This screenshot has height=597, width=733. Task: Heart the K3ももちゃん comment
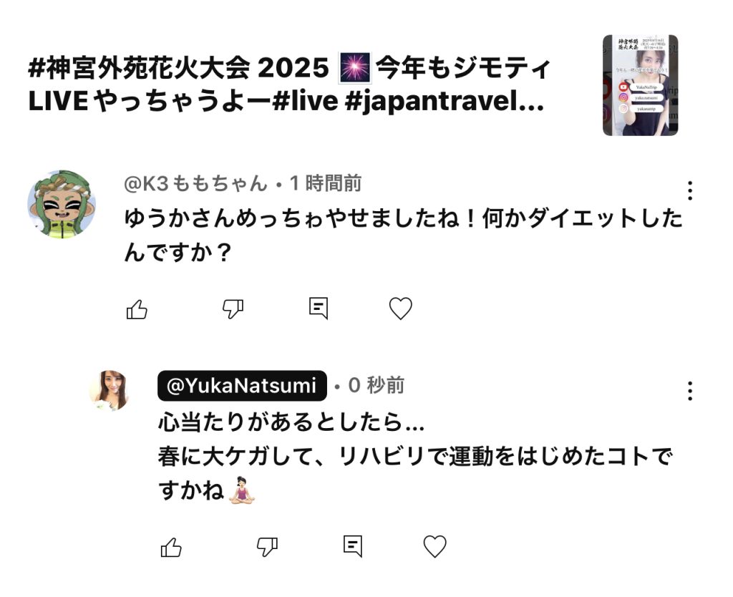pos(401,309)
